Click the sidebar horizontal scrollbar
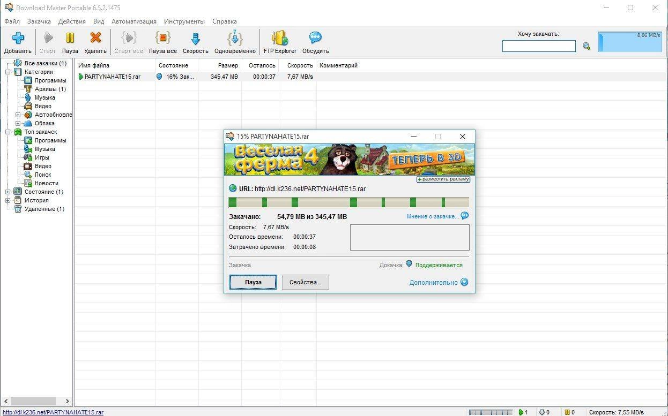 [37, 401]
